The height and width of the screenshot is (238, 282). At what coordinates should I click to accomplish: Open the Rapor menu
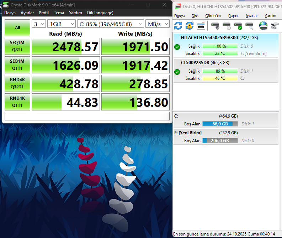point(233,16)
